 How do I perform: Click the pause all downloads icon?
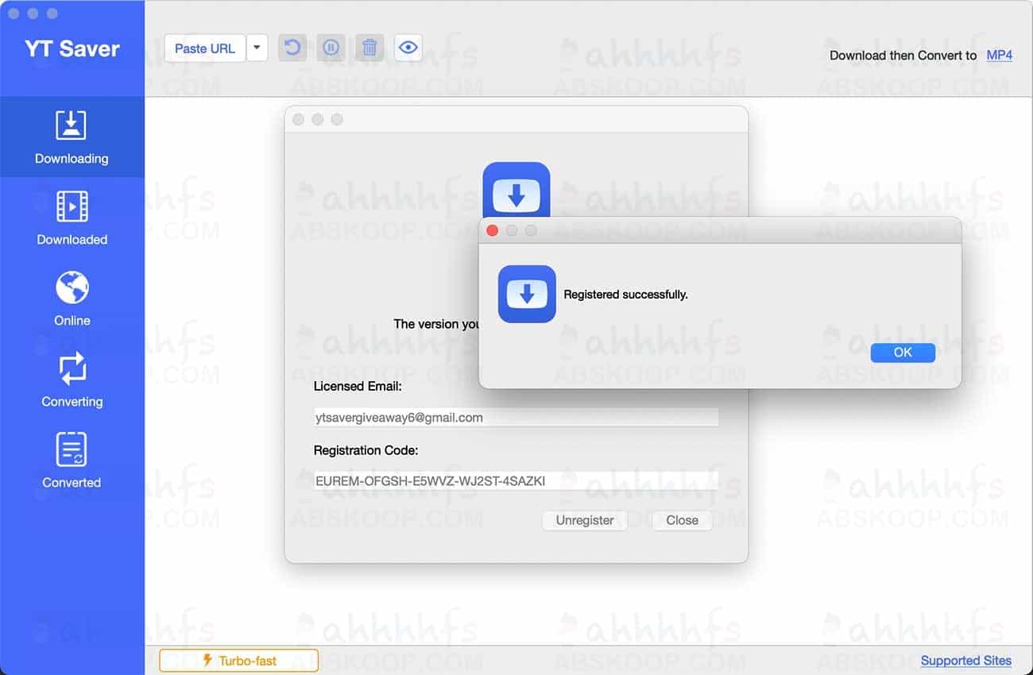(x=331, y=48)
